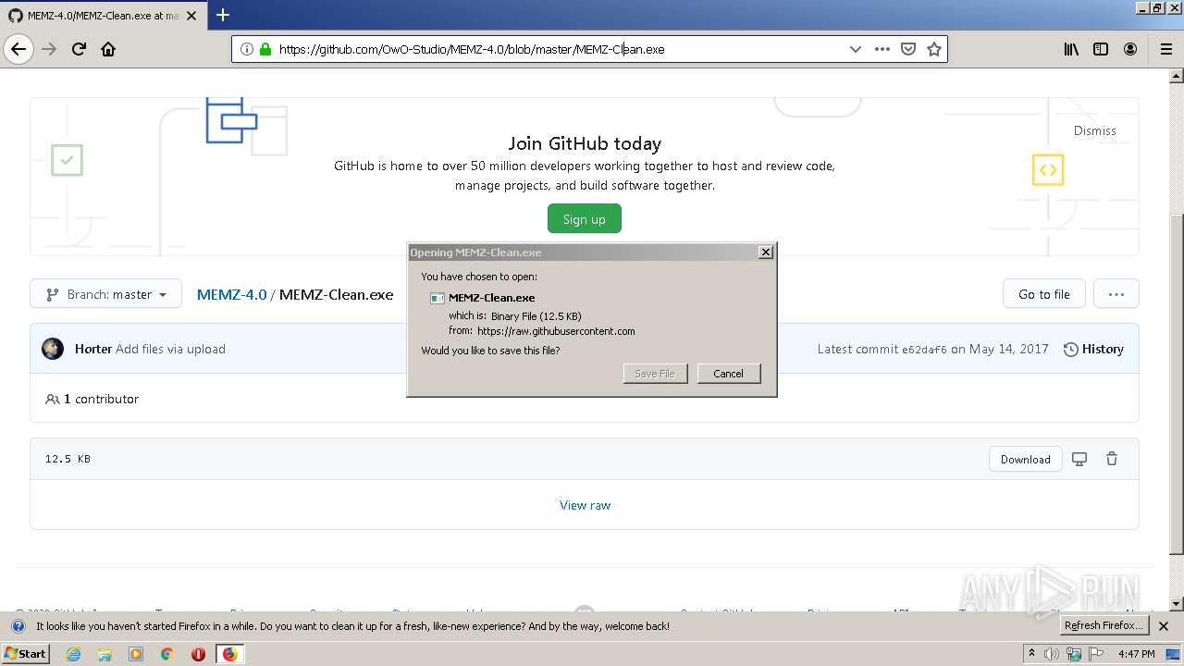Screen dimensions: 1184x666
Task: Open commit e62daf6 link
Action: pos(924,350)
